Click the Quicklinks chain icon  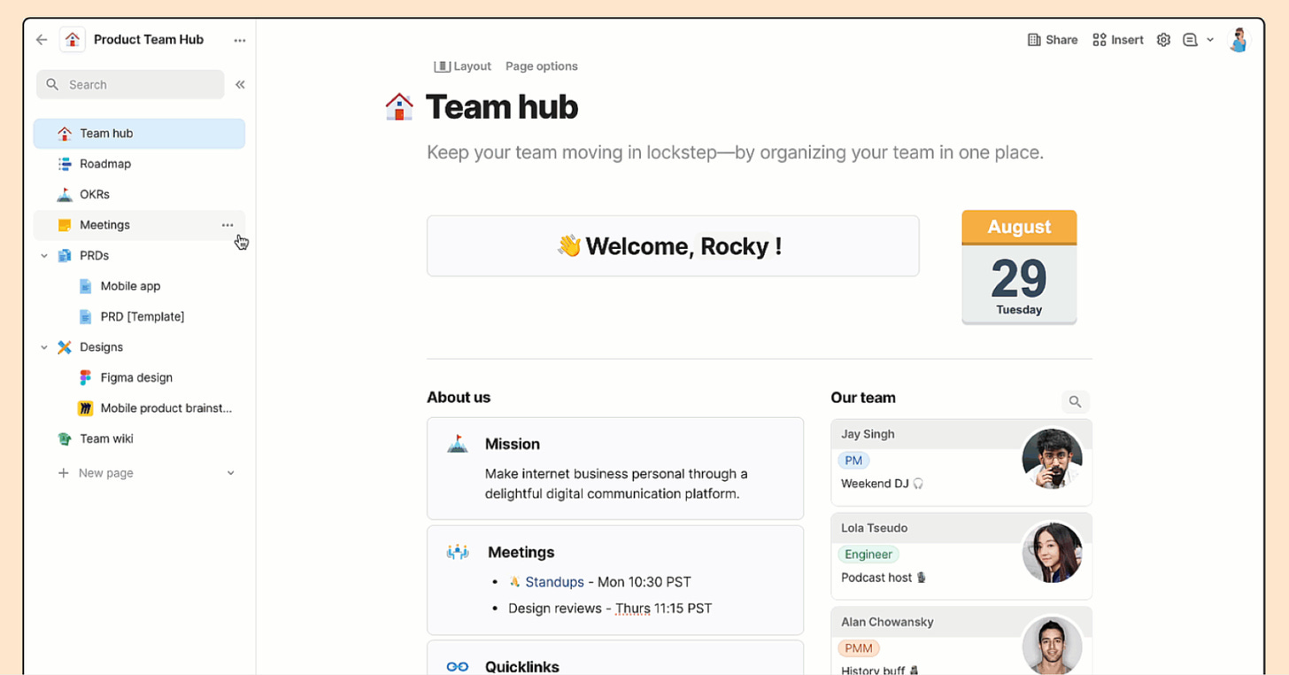click(x=458, y=666)
